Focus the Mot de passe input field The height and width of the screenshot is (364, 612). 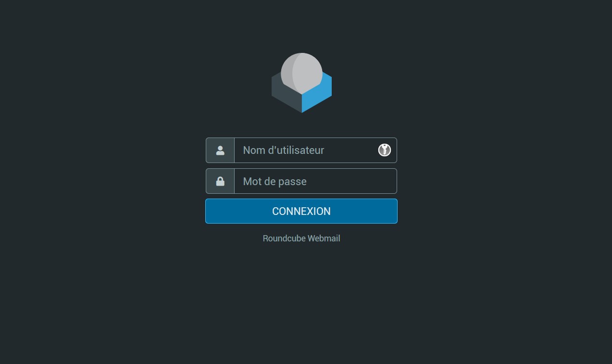(x=315, y=181)
